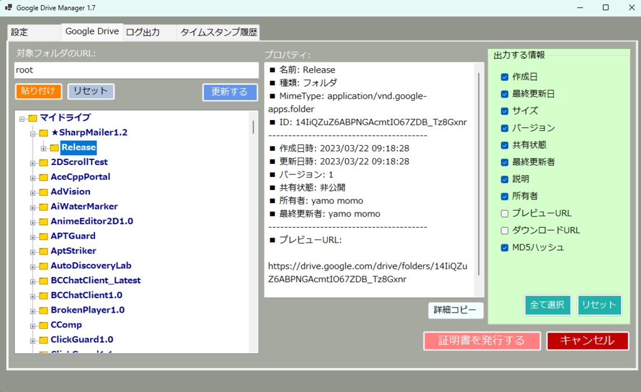
Task: Click the blue 更新する button
Action: (x=230, y=92)
